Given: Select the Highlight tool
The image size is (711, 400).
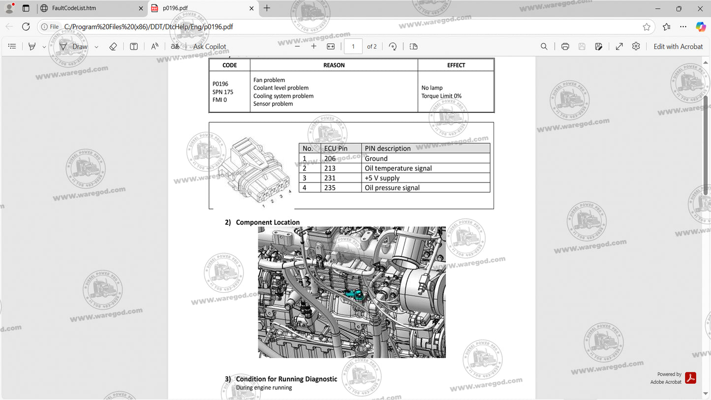Looking at the screenshot, I should [x=31, y=46].
